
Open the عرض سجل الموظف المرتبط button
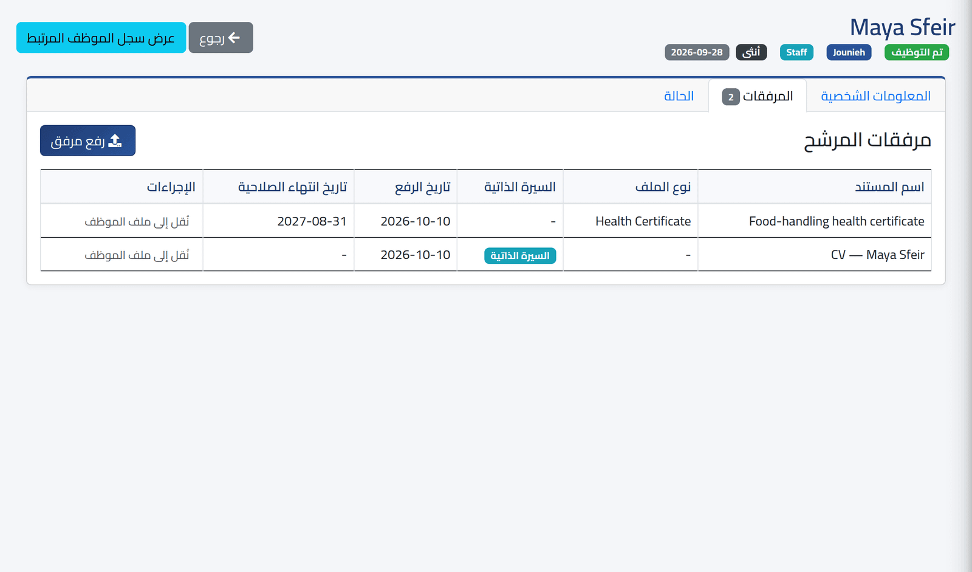point(101,38)
